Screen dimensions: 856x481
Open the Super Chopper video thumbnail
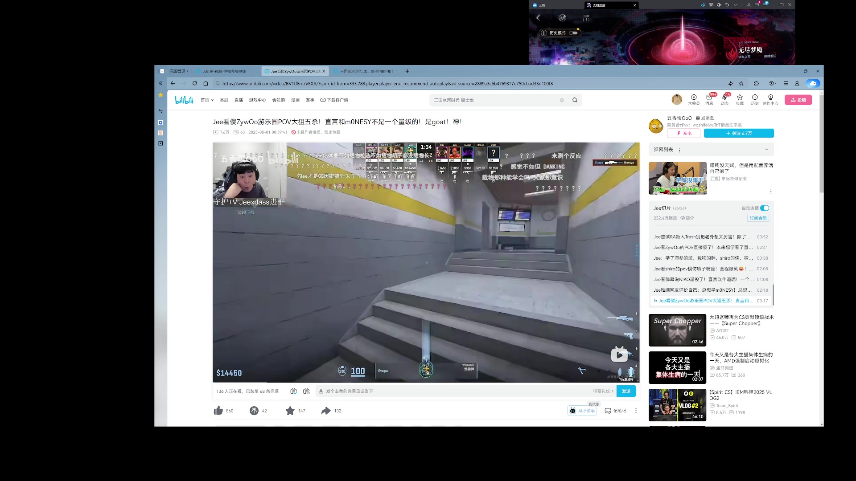[x=677, y=330]
